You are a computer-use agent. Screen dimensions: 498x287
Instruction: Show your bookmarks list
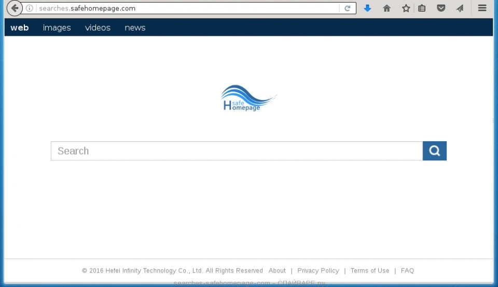[422, 8]
